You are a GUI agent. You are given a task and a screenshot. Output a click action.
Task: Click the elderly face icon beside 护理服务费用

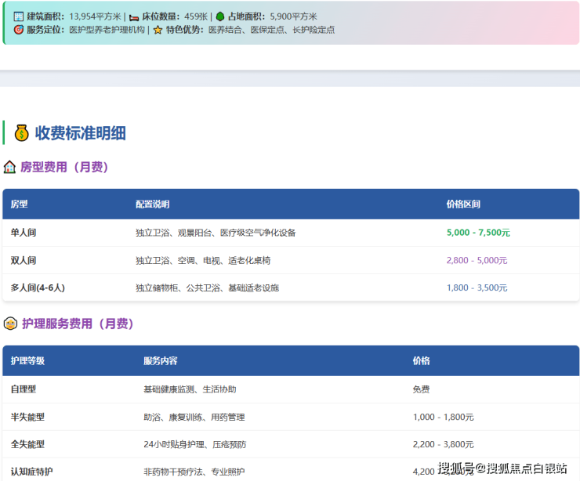pos(10,324)
